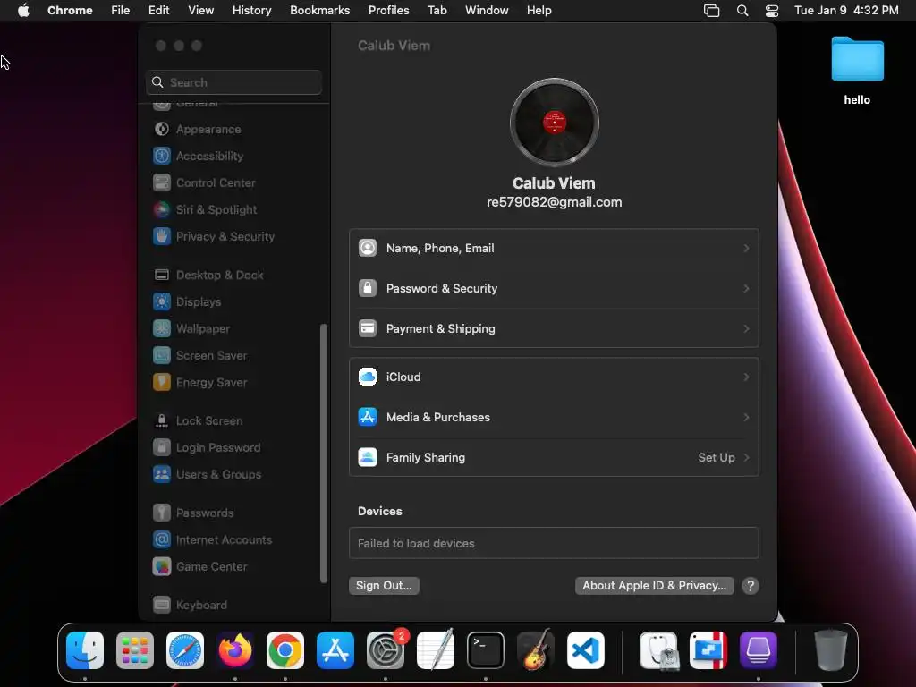This screenshot has width=916, height=687.
Task: Open Disk Utility from the Dock
Action: tap(658, 650)
